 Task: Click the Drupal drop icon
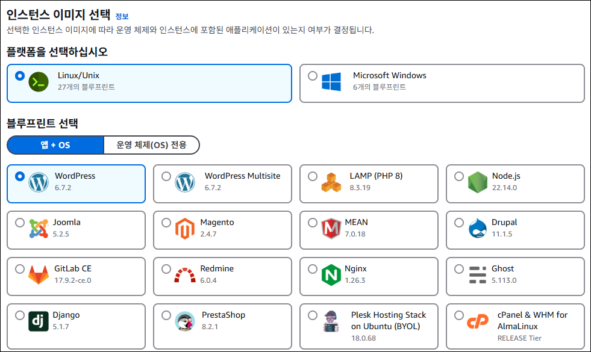coord(478,228)
